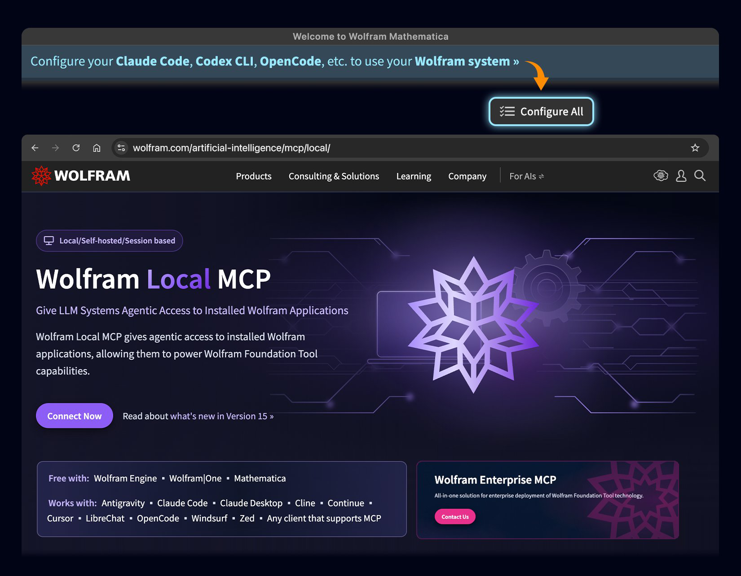
Task: Click the spikey star hero illustration
Action: 473,325
